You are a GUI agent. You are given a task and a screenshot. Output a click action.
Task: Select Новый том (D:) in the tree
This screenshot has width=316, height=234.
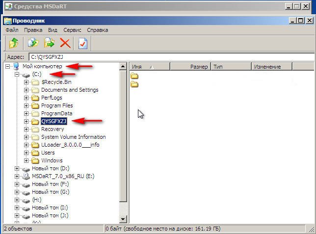pyautogui.click(x=51, y=169)
